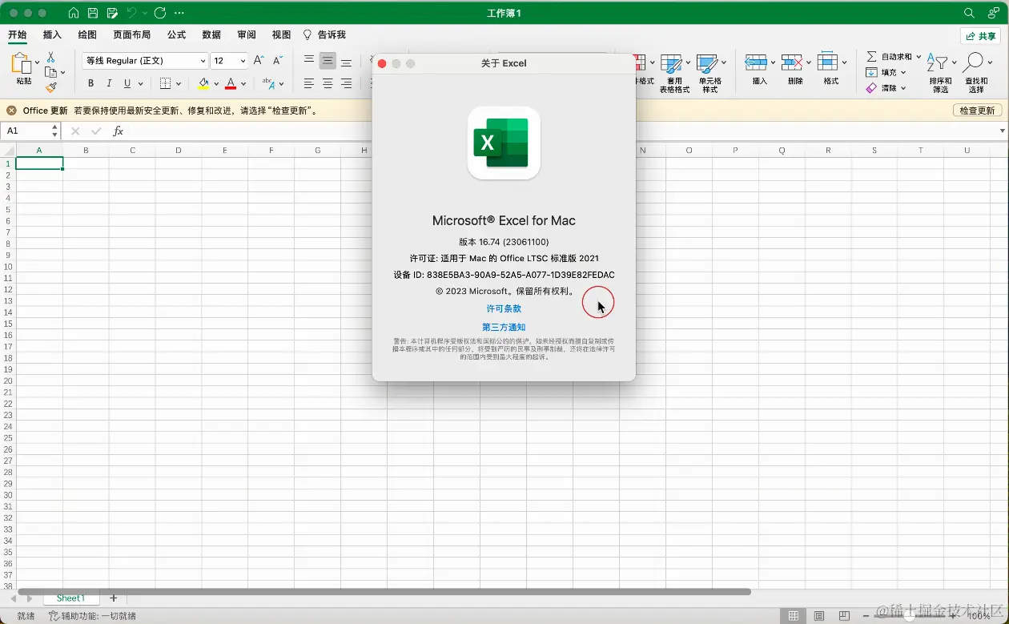
Task: Switch to the 数据 ribbon tab
Action: [x=211, y=34]
